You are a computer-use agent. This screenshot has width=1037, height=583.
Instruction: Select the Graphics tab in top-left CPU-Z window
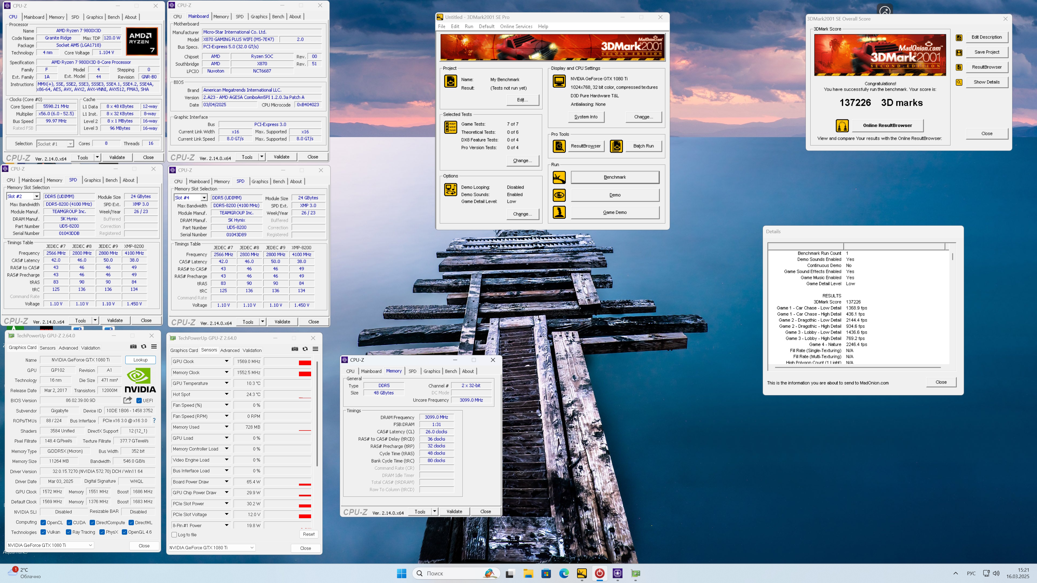(95, 17)
